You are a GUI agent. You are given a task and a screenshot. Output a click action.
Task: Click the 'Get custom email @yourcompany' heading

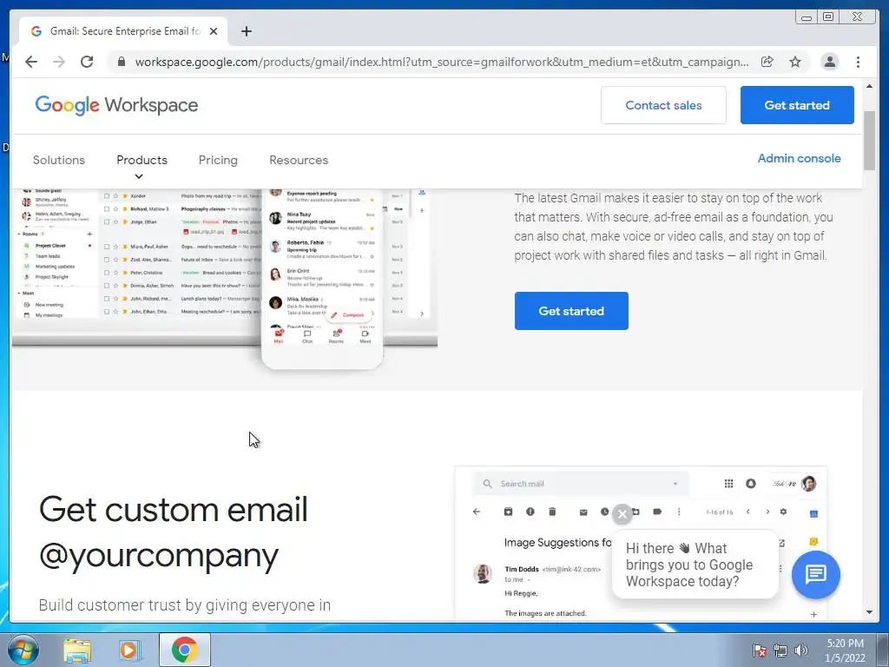click(174, 532)
